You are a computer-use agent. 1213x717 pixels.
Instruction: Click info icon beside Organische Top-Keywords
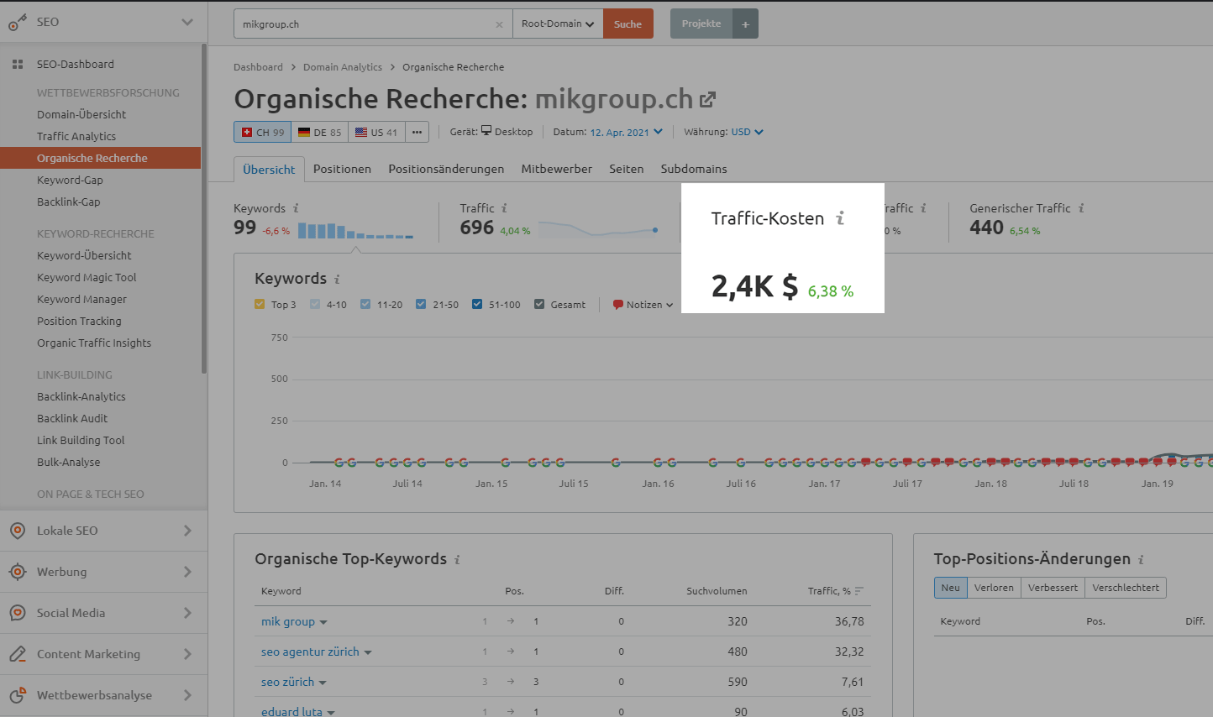457,559
